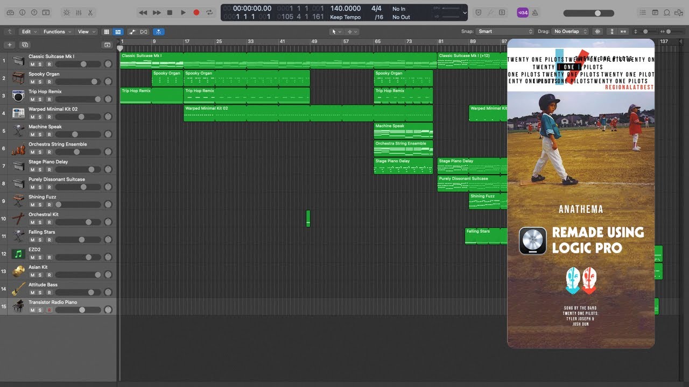
Task: Open the Inspector info icon
Action: click(23, 12)
